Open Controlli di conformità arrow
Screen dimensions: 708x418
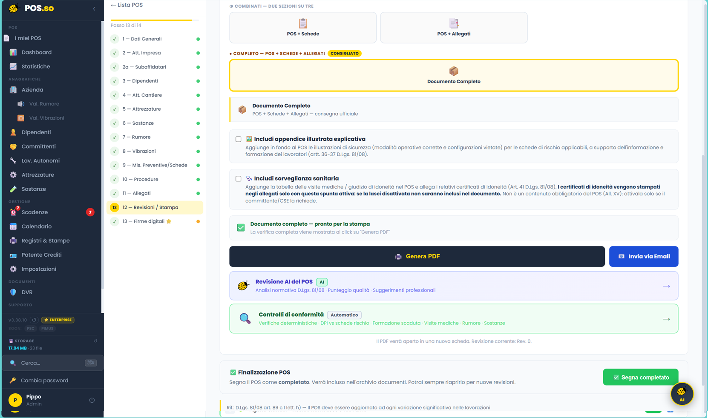tap(666, 319)
